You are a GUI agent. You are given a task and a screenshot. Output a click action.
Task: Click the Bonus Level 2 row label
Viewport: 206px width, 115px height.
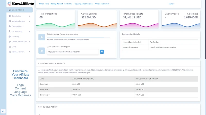point(45,90)
